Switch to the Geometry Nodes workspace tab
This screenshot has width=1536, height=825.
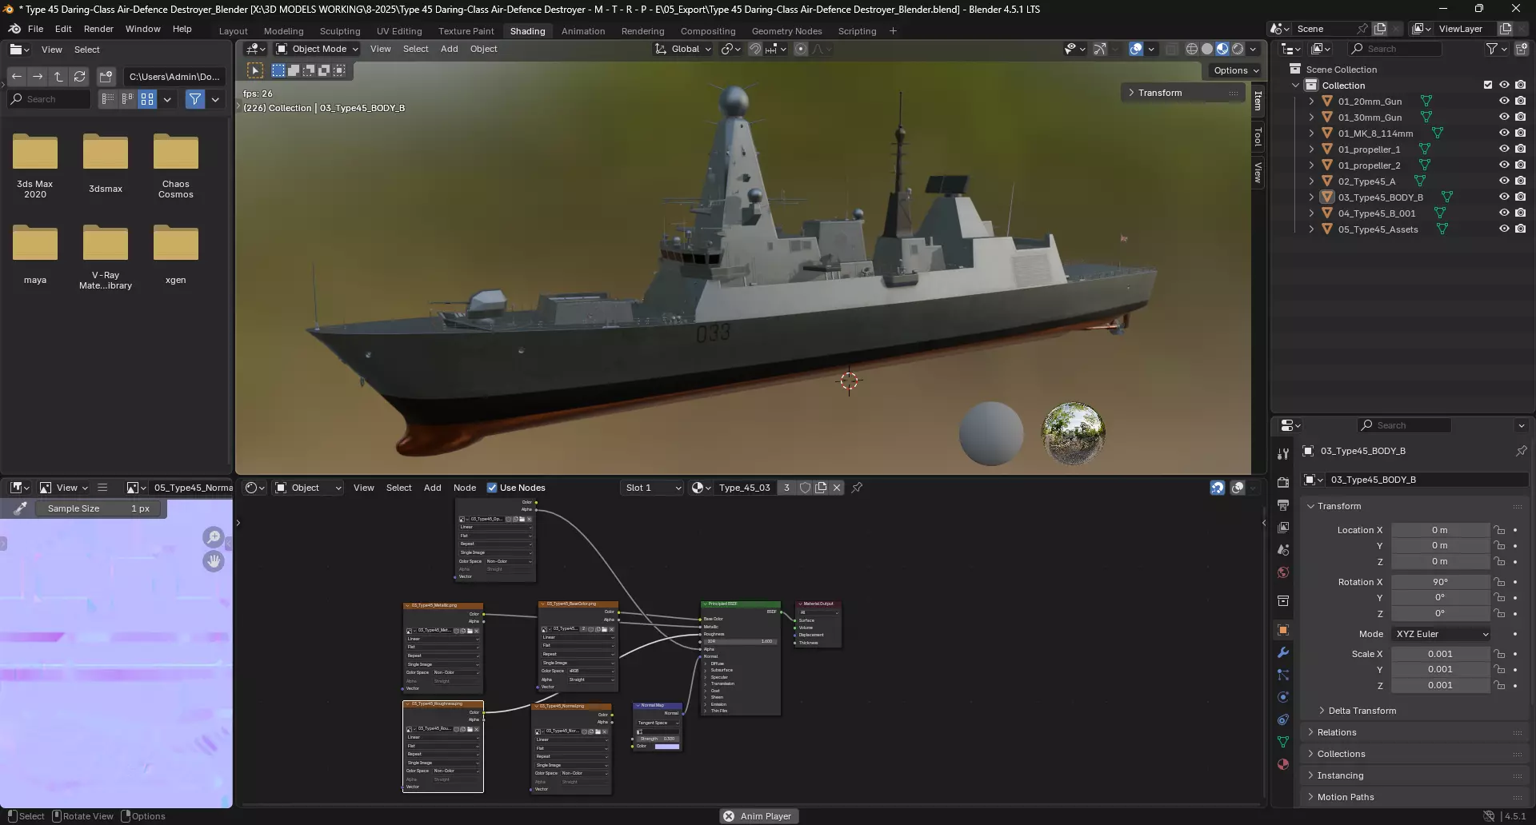tap(786, 31)
